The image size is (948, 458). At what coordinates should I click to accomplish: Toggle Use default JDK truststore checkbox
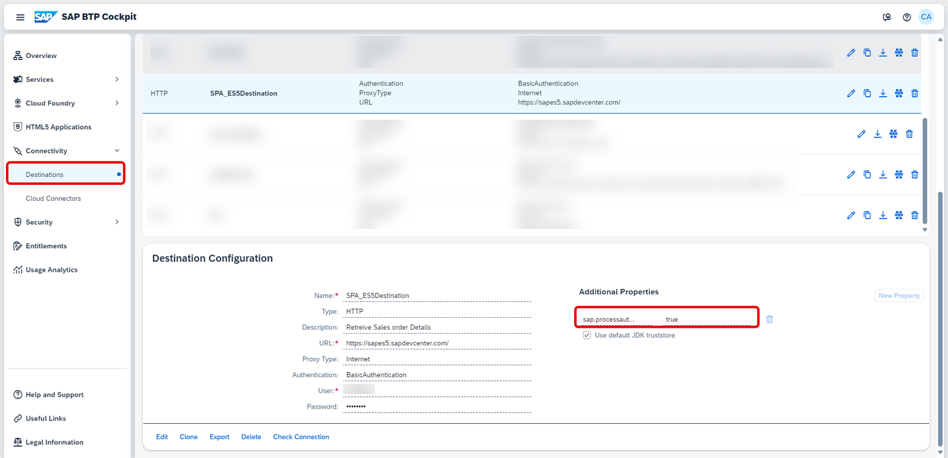tap(587, 335)
